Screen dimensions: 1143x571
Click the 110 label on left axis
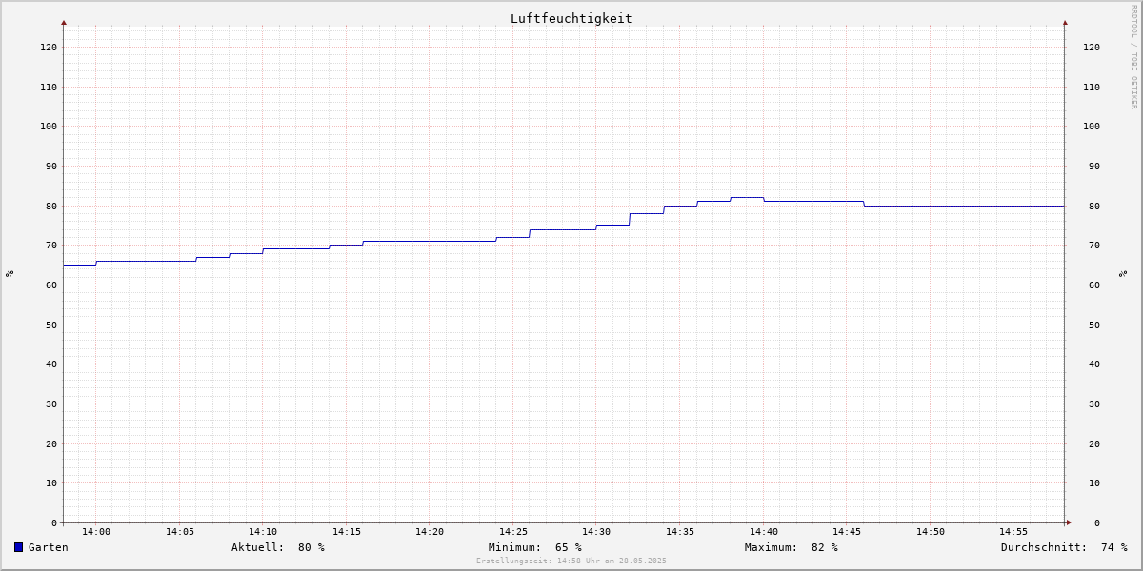coord(49,87)
